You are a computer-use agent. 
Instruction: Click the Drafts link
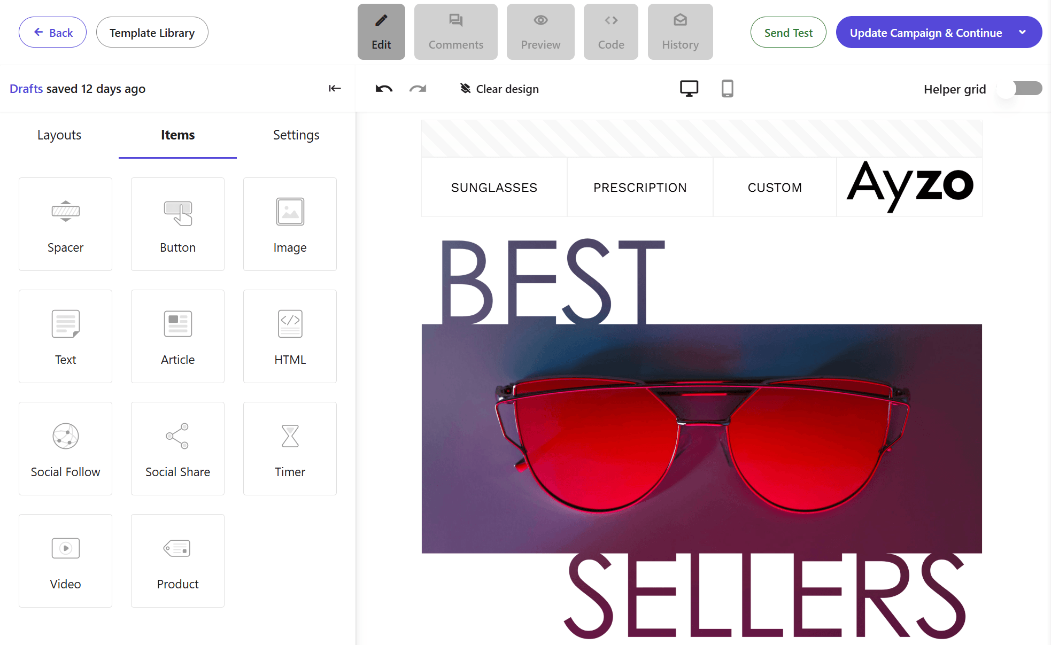click(26, 89)
